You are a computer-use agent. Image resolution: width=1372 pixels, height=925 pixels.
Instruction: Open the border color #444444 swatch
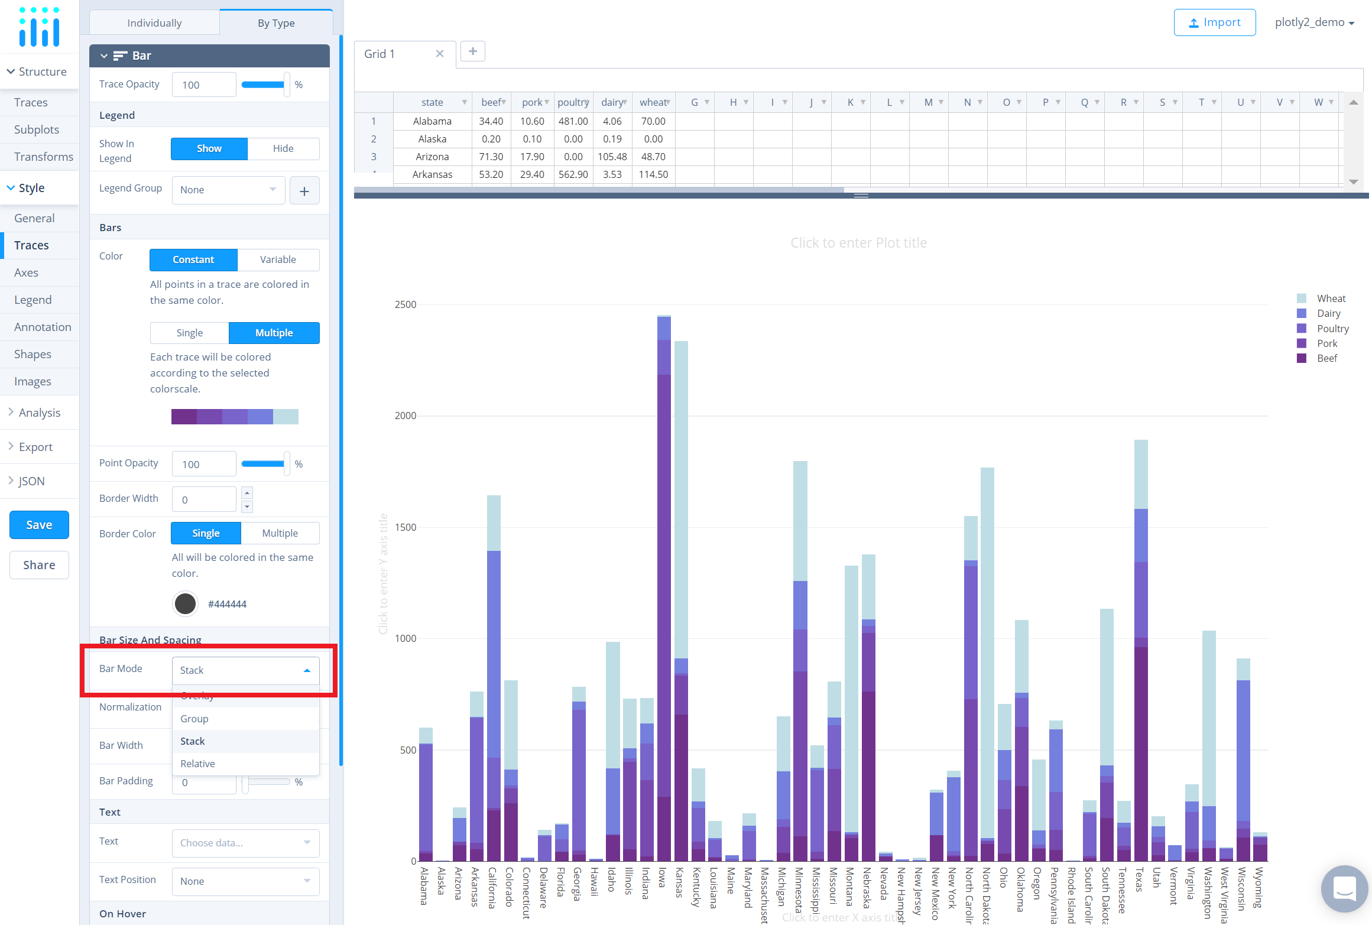185,603
